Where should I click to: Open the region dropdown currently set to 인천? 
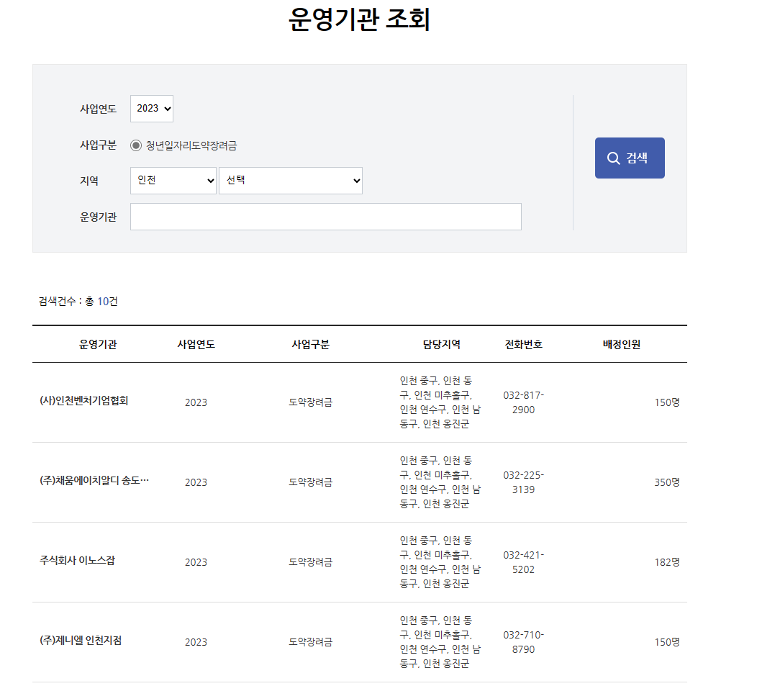[x=173, y=180]
